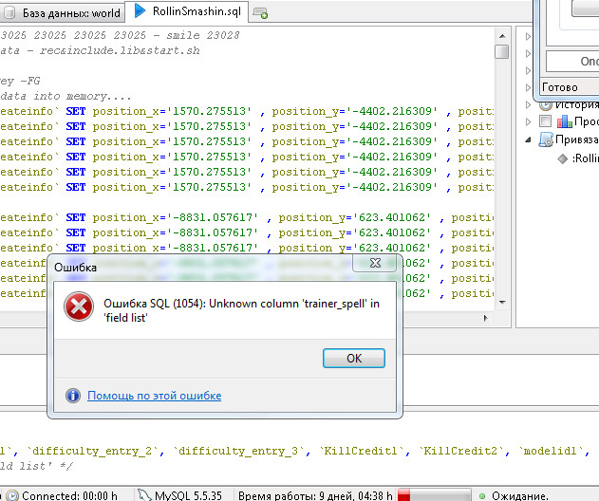Expand the 'История' tree node

[529, 103]
